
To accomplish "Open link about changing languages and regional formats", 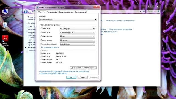I will pos(64,72).
